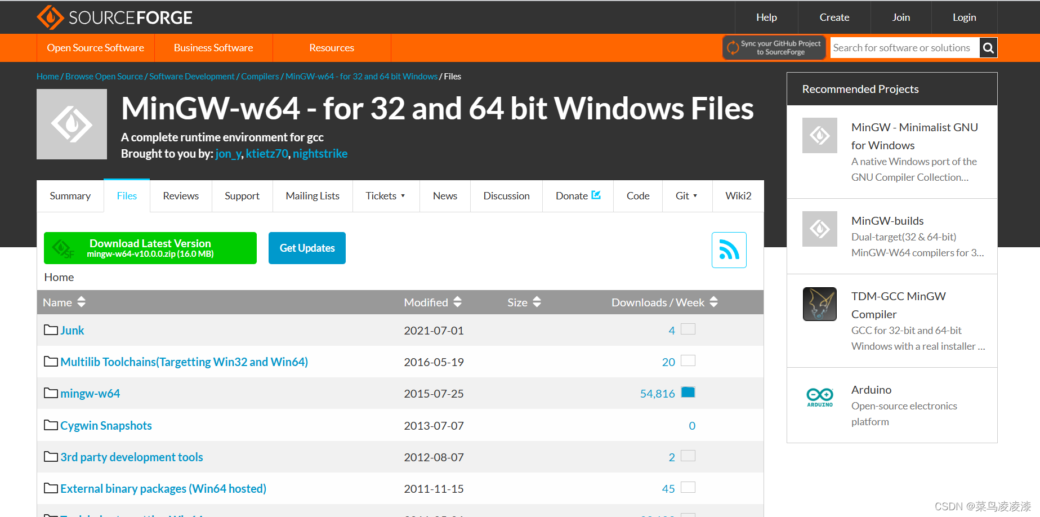1040x517 pixels.
Task: Open nightstrike author profile link
Action: pyautogui.click(x=320, y=154)
